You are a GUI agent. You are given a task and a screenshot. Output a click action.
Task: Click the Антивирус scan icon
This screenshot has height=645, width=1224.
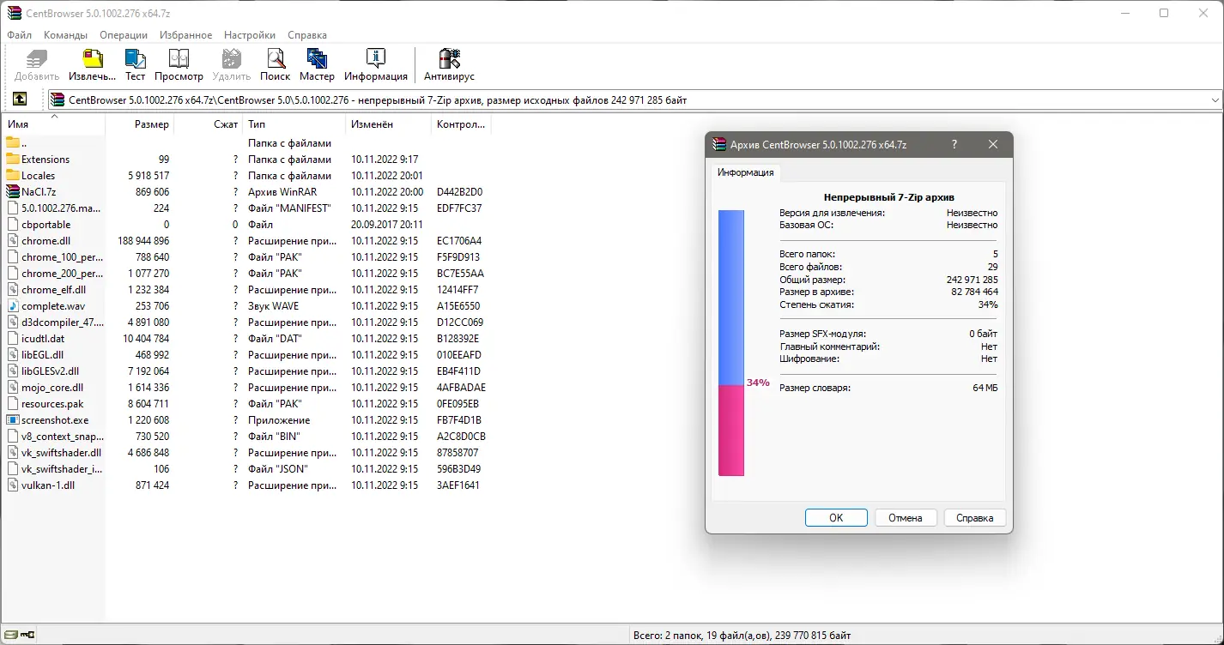click(449, 60)
